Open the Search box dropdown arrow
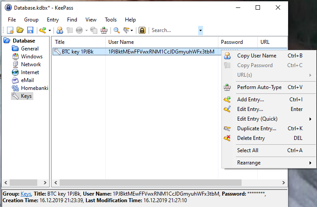 (200, 31)
